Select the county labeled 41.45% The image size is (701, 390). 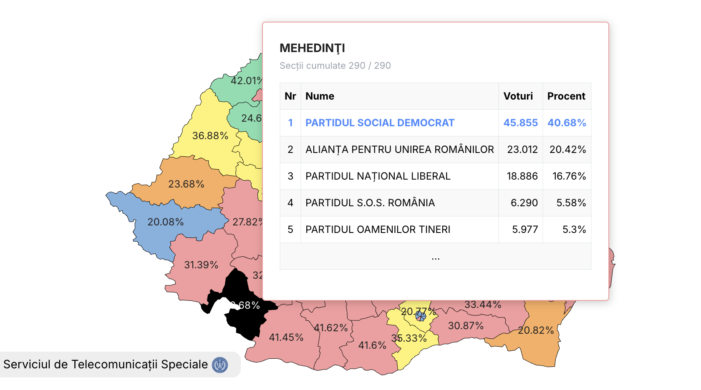[x=286, y=337]
